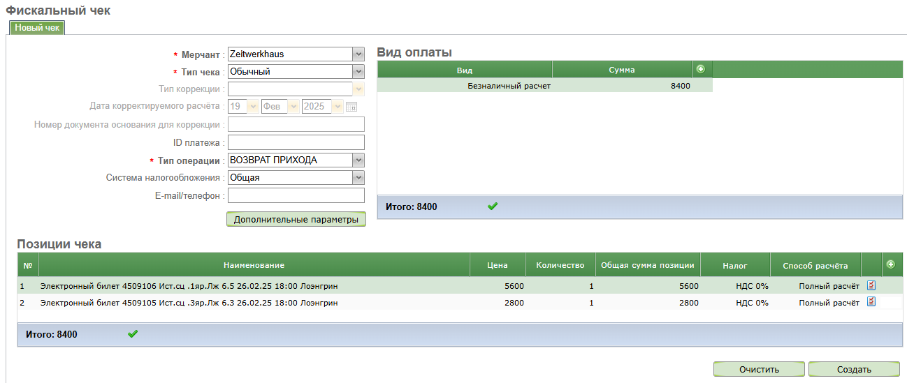
Task: Expand the Система налогообложения dropdown
Action: click(358, 177)
